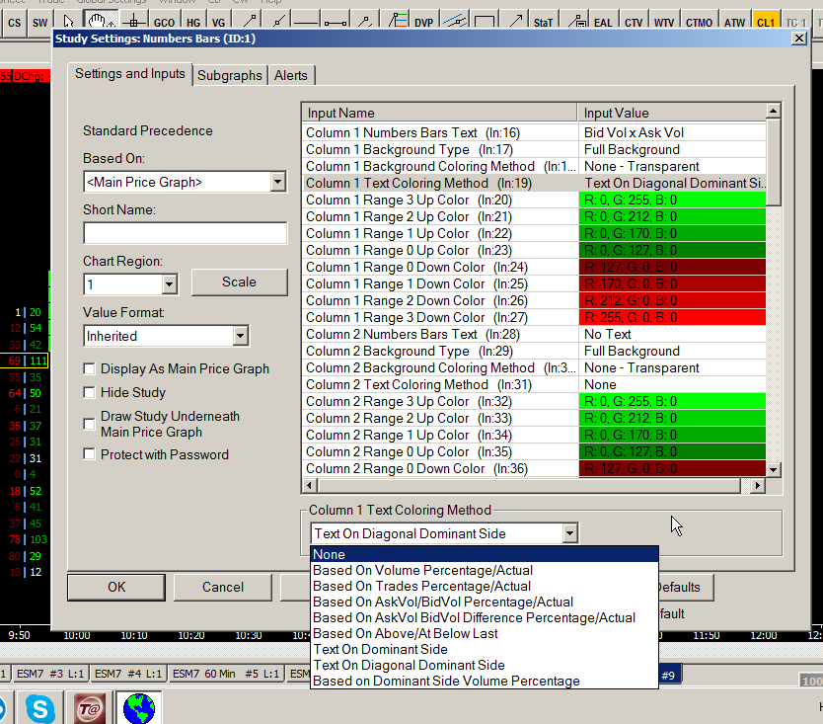Click the StaT toolbar button
Viewport: 823px width, 724px height.
543,22
